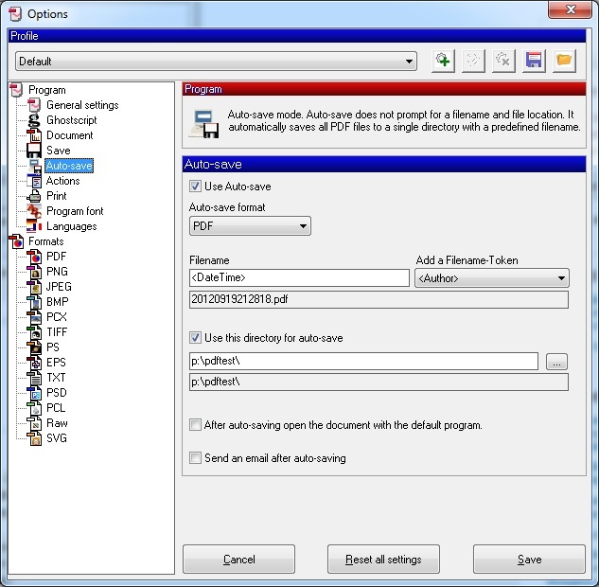Click the PNG format icon
The image size is (599, 587).
[x=34, y=272]
